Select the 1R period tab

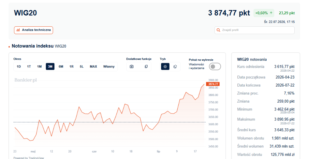71,66
